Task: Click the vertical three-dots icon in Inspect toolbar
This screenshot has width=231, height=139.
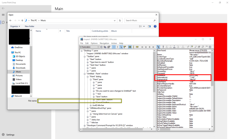Action: coord(163,47)
